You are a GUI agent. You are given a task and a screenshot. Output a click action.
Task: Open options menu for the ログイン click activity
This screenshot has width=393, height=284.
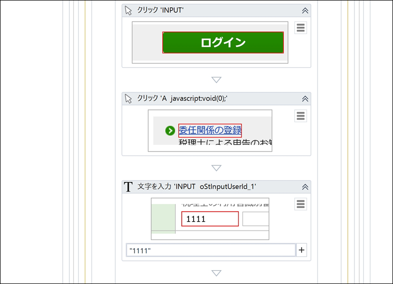pyautogui.click(x=301, y=28)
